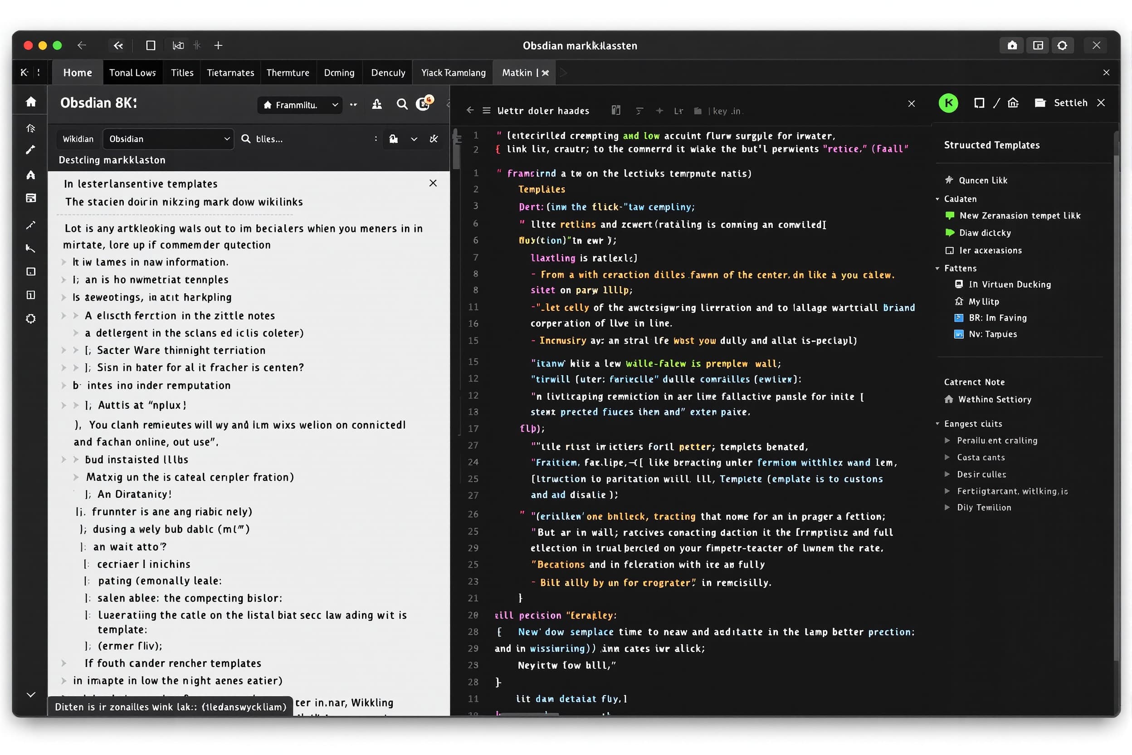Select the pencil edit tool in sidebar
Image resolution: width=1132 pixels, height=755 pixels.
[31, 150]
